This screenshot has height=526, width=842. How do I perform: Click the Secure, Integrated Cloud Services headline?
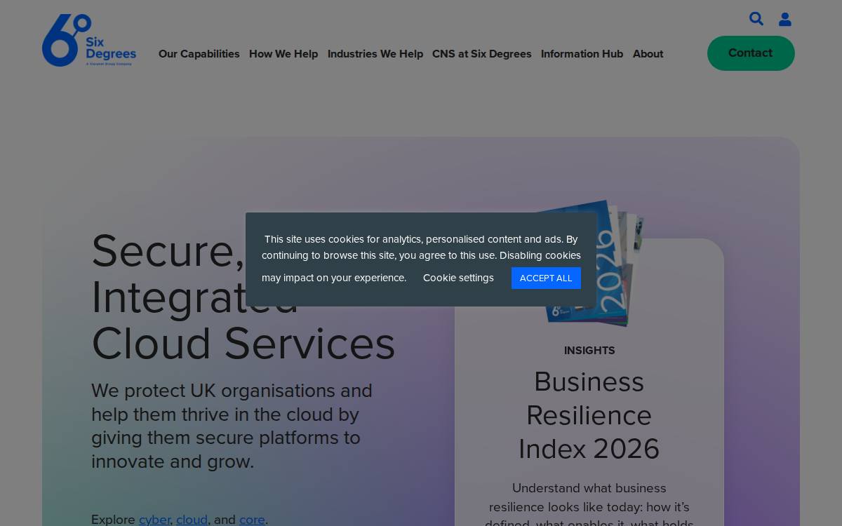coord(243,297)
